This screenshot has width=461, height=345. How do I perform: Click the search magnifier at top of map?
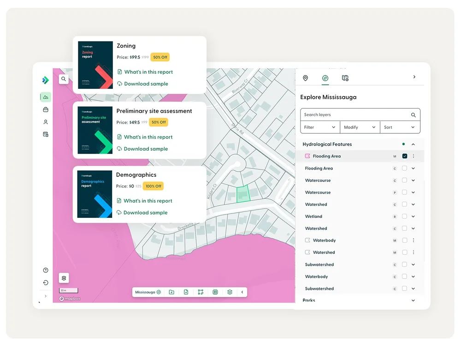point(63,79)
